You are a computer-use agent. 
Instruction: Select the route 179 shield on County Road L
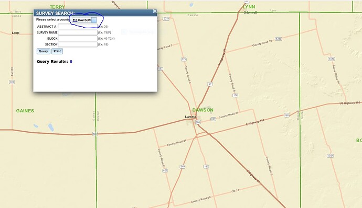pyautogui.click(x=184, y=60)
